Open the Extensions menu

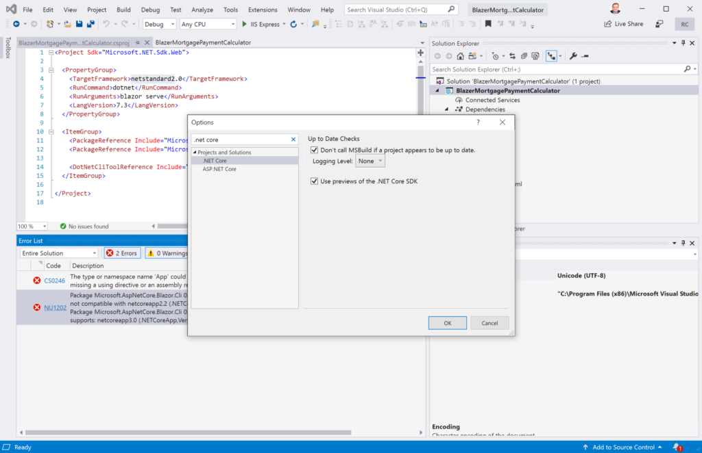click(x=263, y=10)
